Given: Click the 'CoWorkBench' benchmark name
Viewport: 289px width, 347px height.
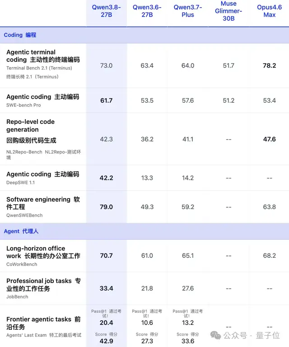Looking at the screenshot, I should [22, 265].
